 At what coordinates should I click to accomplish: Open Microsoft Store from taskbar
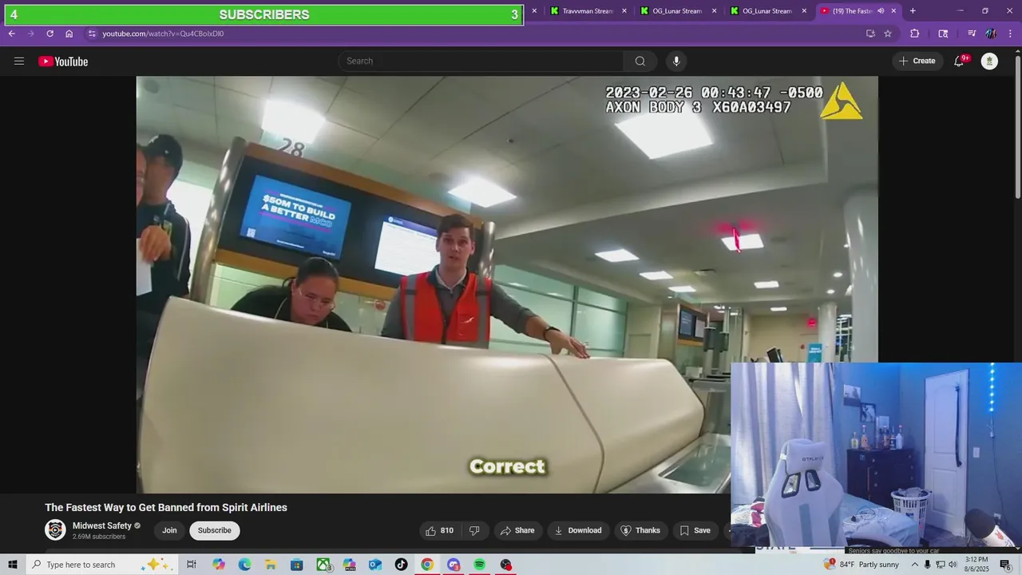297,565
